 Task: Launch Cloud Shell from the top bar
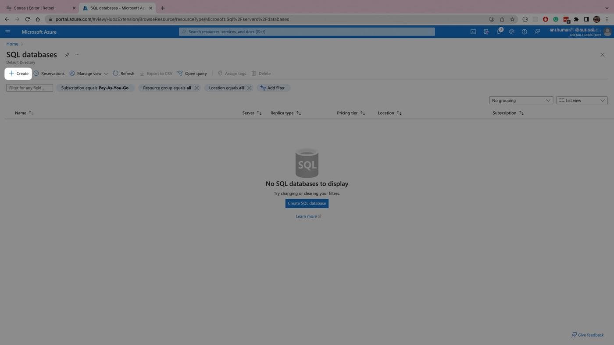473,32
